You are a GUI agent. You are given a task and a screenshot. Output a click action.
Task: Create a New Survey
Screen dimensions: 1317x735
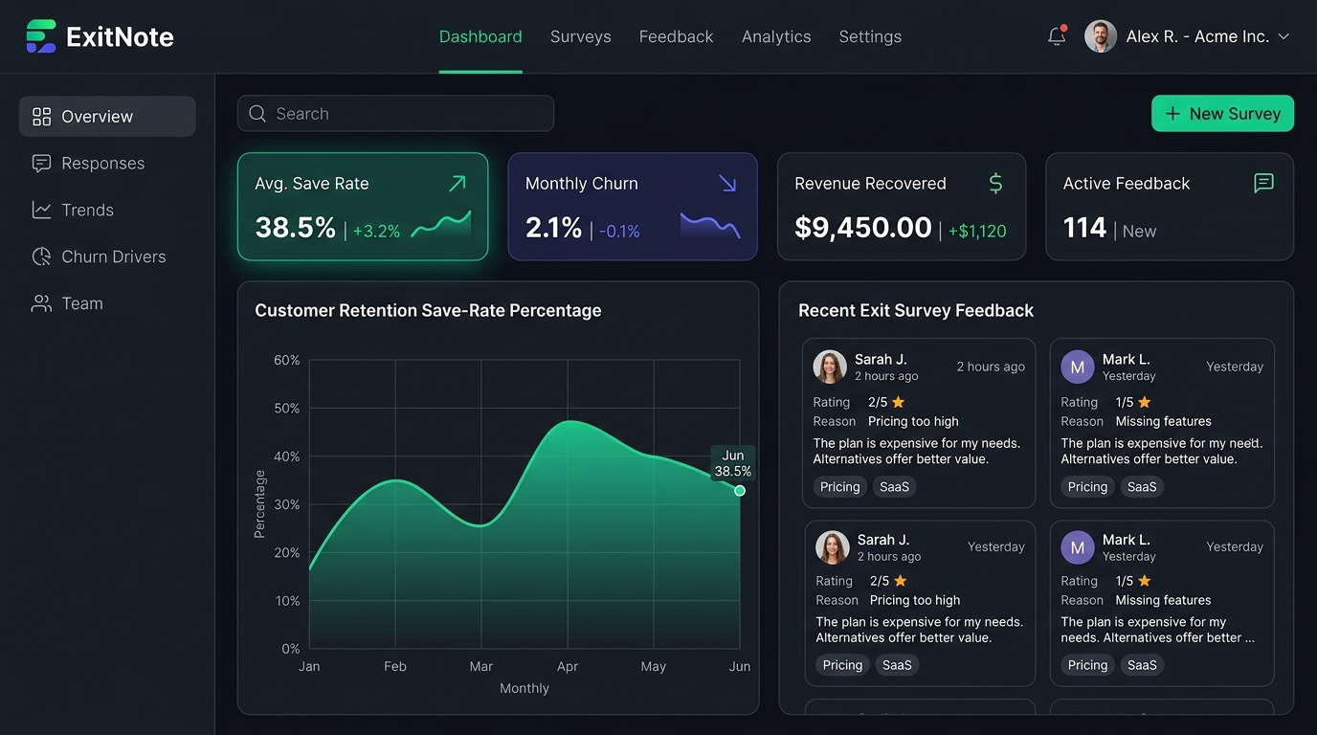[x=1222, y=113]
